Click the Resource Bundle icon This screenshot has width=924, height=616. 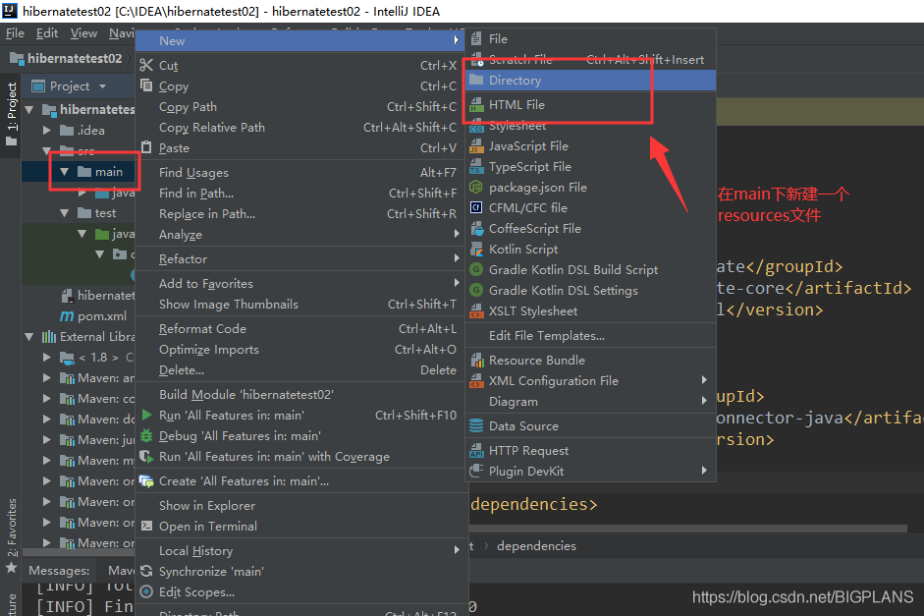click(x=476, y=361)
